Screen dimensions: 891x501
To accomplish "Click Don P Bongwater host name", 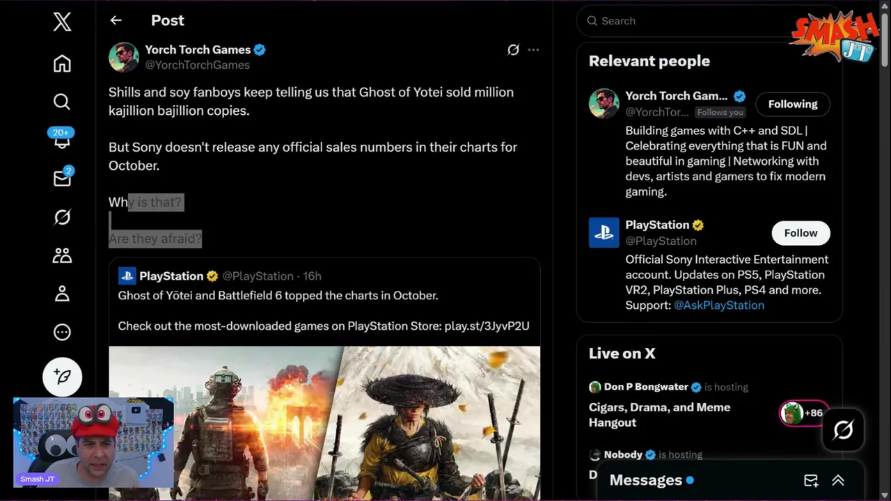I will click(x=645, y=387).
